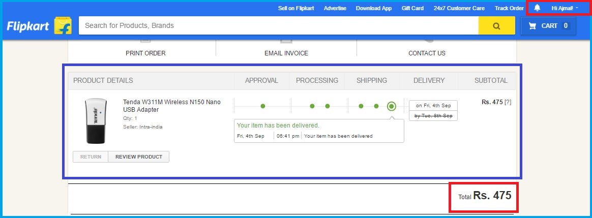Click the DELIVERY column header
Viewport: 592px width, 218px height.
429,80
